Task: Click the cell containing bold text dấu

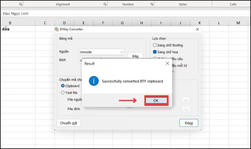Action: coord(18,29)
